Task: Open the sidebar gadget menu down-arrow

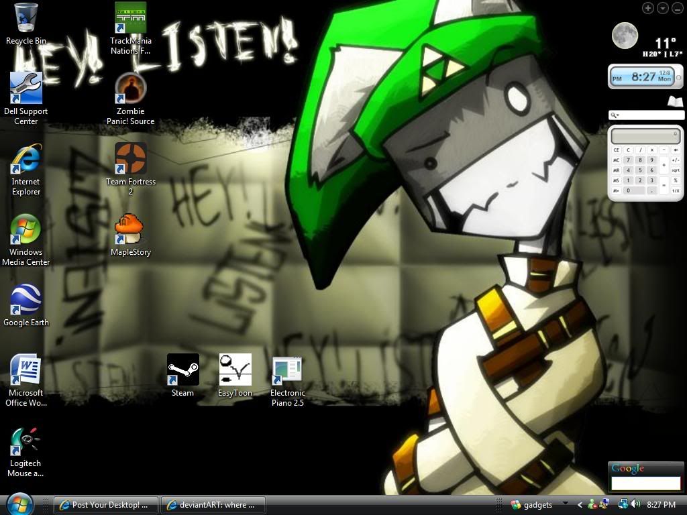Action: pos(663,8)
